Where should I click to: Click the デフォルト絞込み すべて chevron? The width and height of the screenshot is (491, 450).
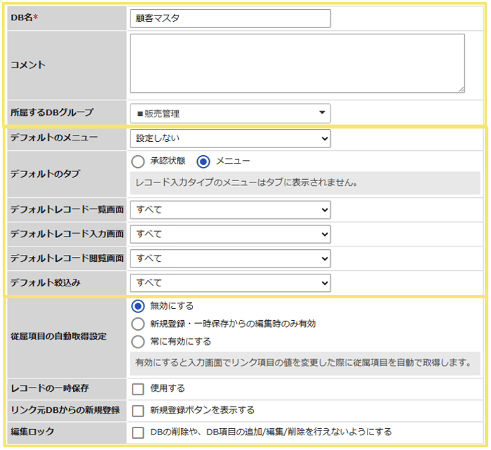coord(325,284)
